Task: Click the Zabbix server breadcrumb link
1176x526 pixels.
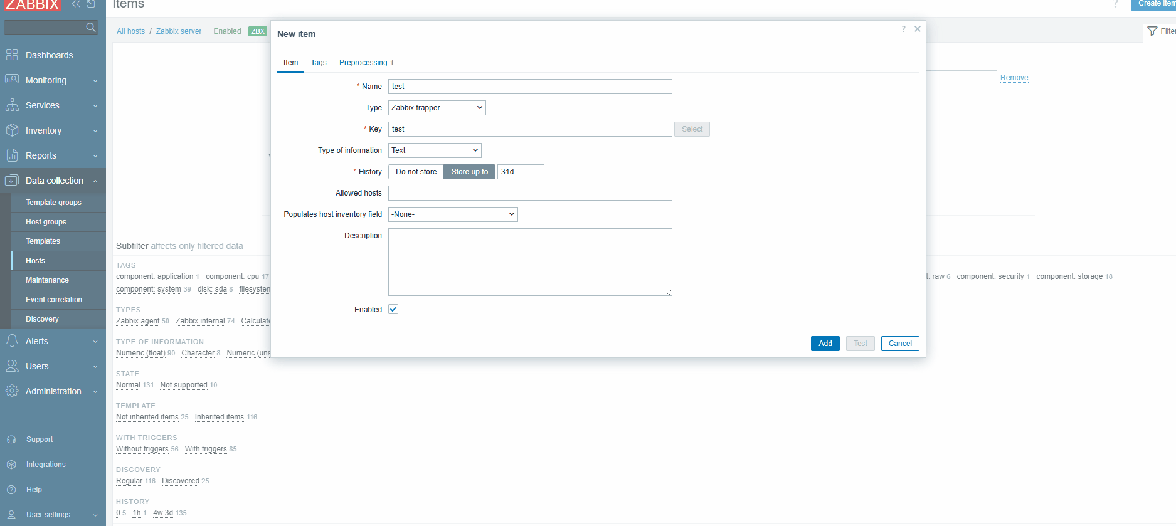Action: pyautogui.click(x=179, y=31)
